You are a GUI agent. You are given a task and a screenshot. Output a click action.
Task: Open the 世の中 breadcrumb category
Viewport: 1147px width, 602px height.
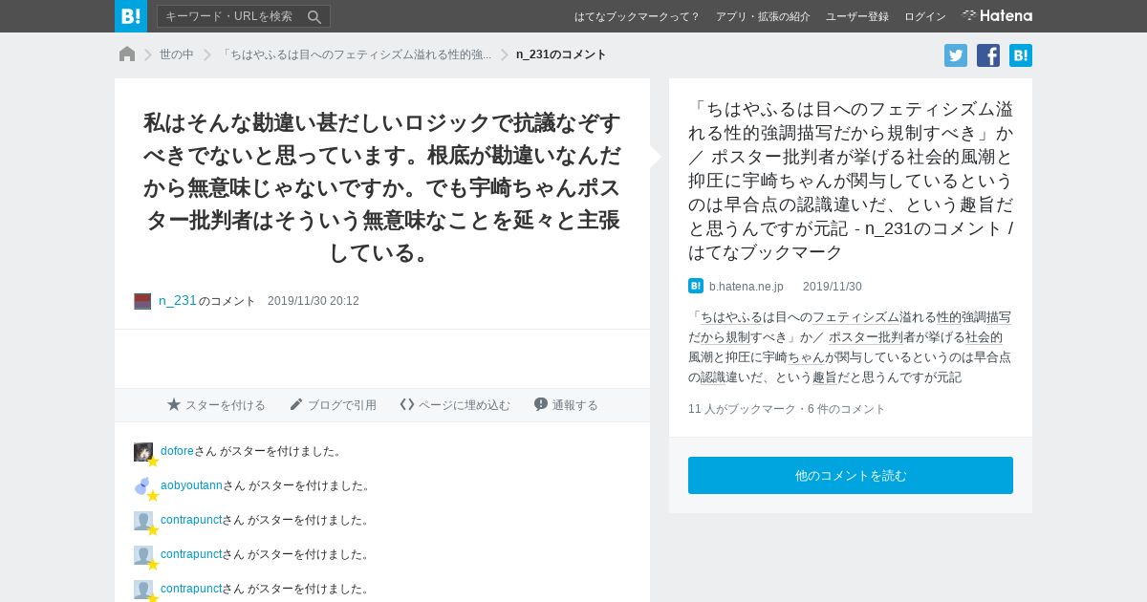(x=177, y=54)
